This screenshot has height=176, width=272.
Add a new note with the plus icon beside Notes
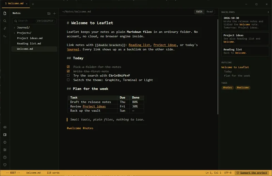click(54, 13)
